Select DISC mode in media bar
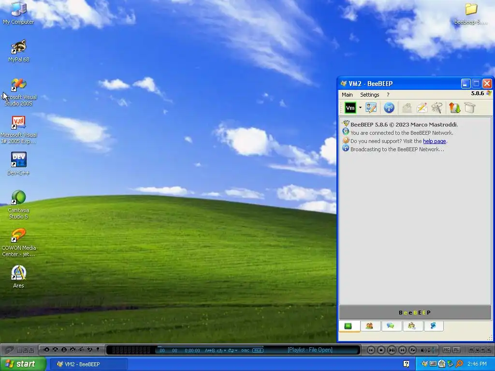The height and width of the screenshot is (371, 495). [245, 351]
